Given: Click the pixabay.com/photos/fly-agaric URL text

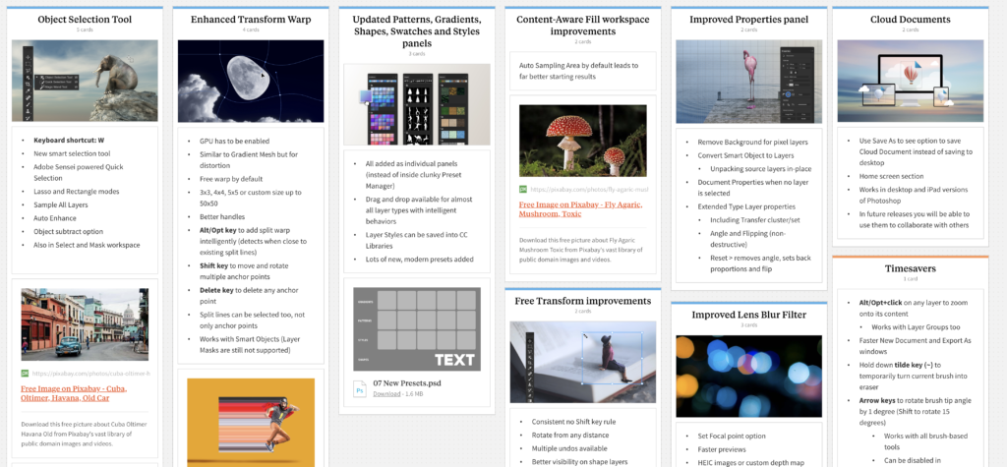Looking at the screenshot, I should pyautogui.click(x=589, y=190).
